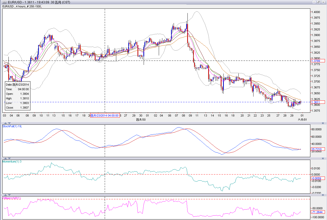This screenshot has height=220, width=327.
Task: Select the William's%R(1) indicator label
Action: [12, 198]
